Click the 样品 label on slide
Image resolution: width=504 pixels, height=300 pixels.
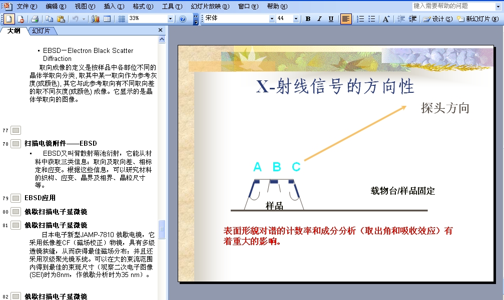tap(274, 206)
